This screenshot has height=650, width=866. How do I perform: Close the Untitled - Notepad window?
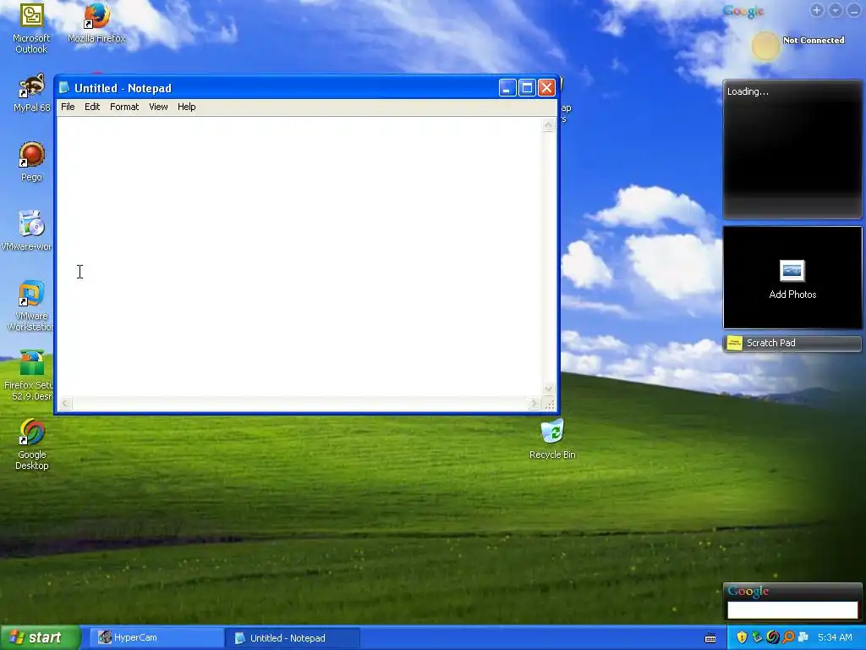tap(547, 87)
